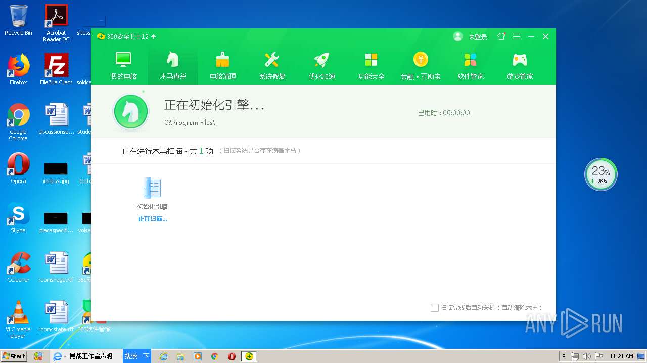Click the upgrade arrow beside 360安全卫士12

pos(154,36)
